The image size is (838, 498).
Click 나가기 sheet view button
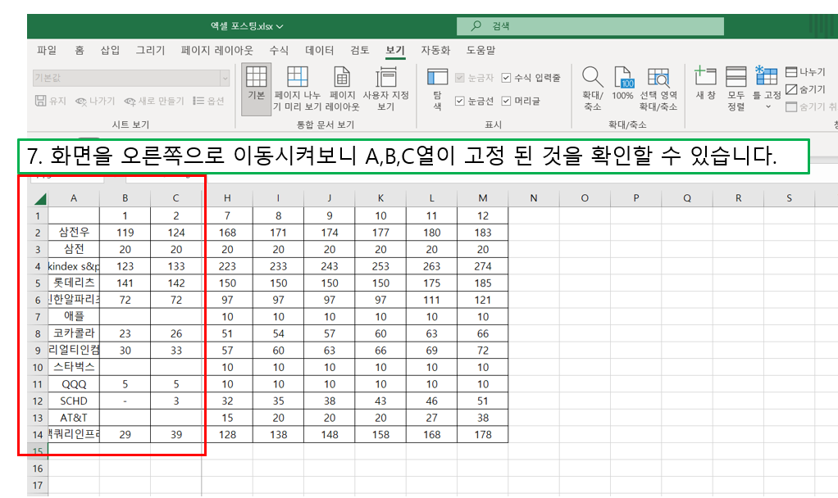95,101
